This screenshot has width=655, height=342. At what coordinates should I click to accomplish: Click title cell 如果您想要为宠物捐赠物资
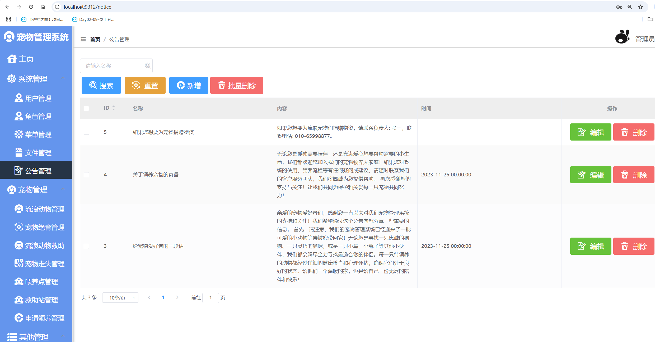[163, 132]
